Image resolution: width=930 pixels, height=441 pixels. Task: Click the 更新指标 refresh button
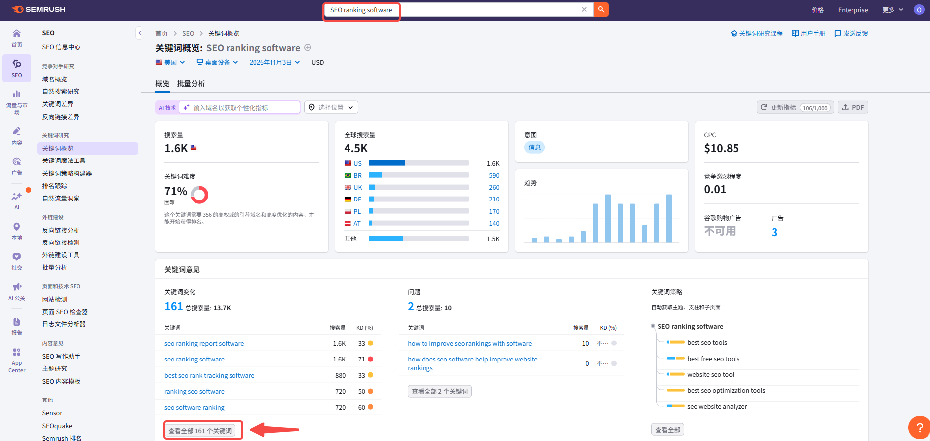[795, 107]
